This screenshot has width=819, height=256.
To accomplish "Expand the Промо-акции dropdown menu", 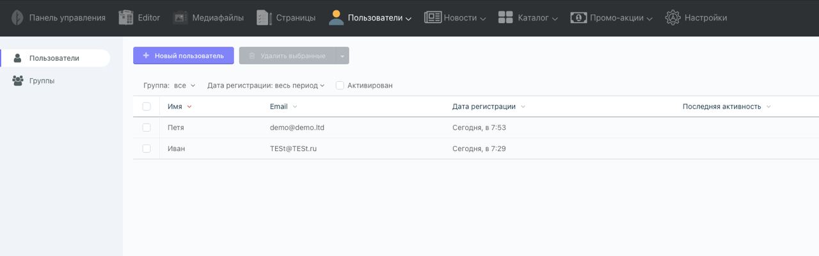I will 621,18.
